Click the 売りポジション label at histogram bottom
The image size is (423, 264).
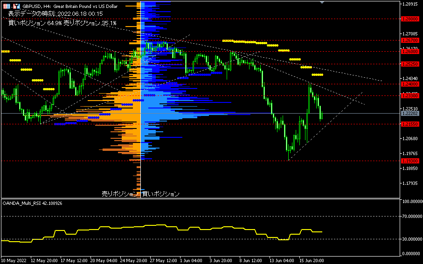coord(120,194)
